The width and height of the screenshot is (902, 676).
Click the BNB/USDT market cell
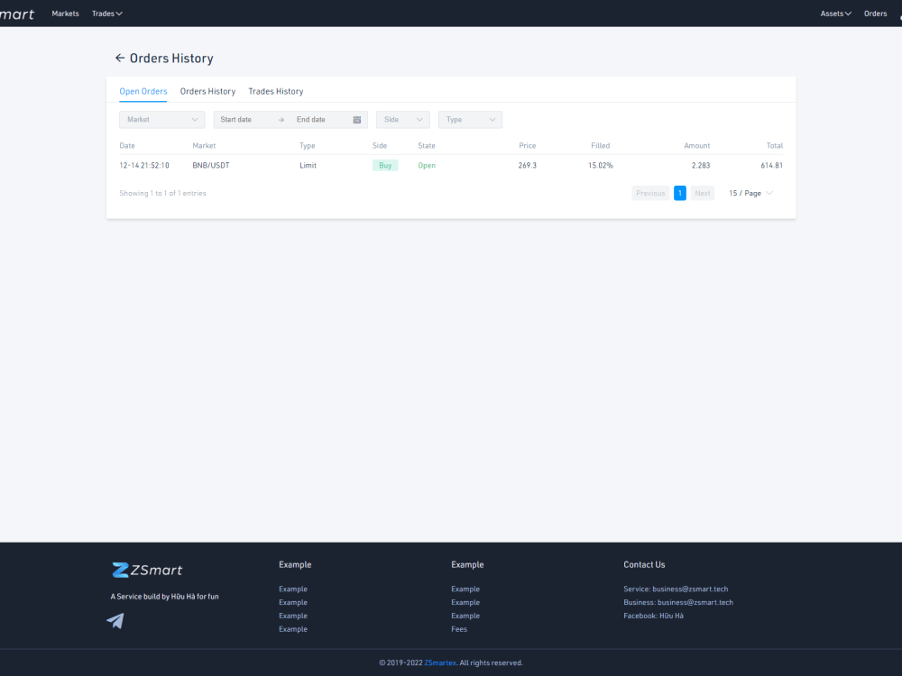(211, 166)
